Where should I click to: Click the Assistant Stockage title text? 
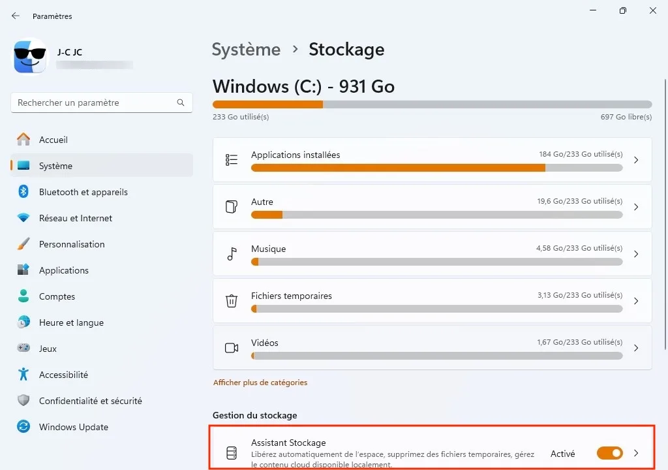pos(288,443)
